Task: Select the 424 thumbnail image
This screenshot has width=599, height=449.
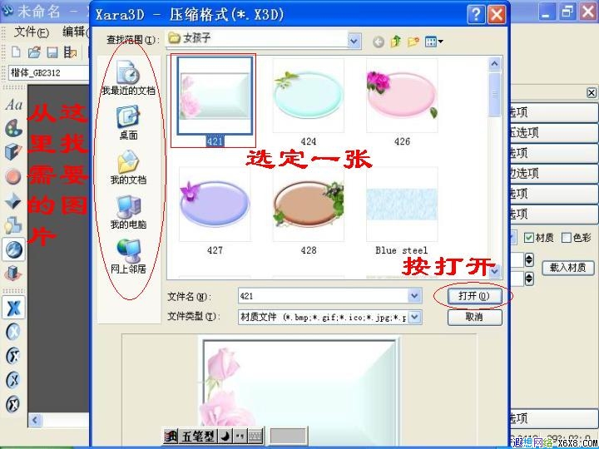Action: 309,96
